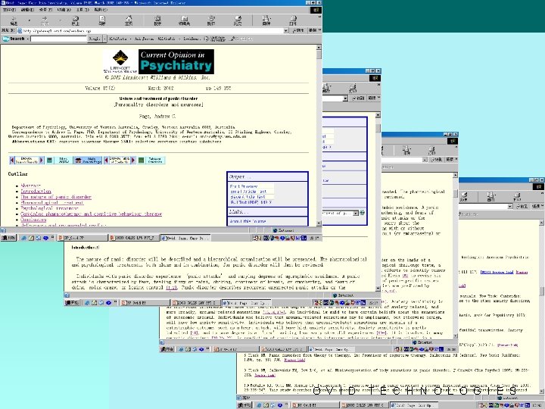Click the search text box in search toolbar
Screen dimensions: 545x409
coord(58,39)
